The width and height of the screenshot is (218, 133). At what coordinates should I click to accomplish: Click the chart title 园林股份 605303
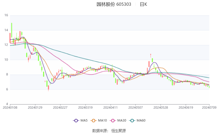click(114, 4)
